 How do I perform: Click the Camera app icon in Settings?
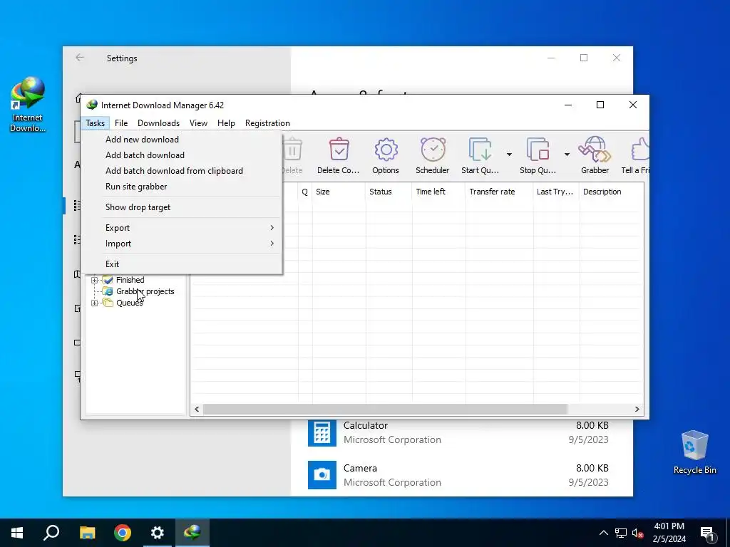coord(322,475)
